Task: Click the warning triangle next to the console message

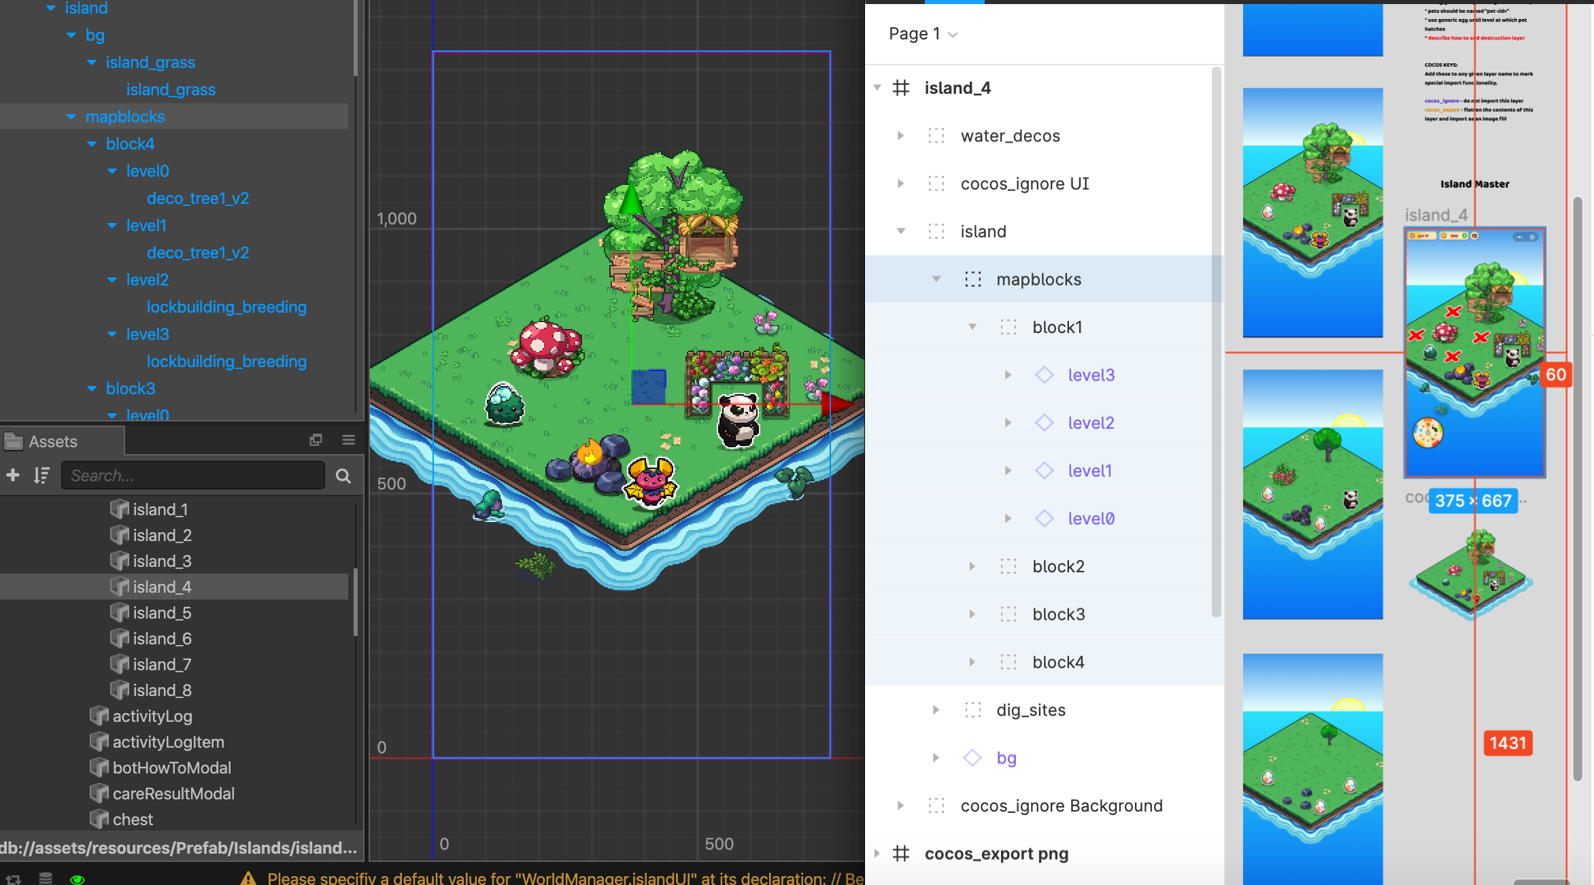Action: tap(250, 878)
